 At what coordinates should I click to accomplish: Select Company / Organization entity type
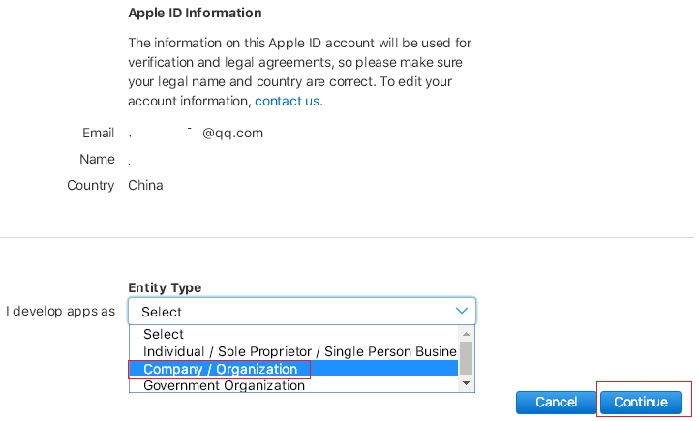click(220, 369)
